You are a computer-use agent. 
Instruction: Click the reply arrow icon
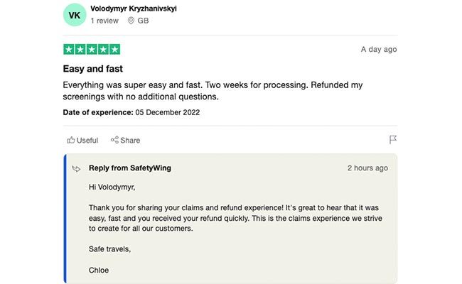click(76, 169)
